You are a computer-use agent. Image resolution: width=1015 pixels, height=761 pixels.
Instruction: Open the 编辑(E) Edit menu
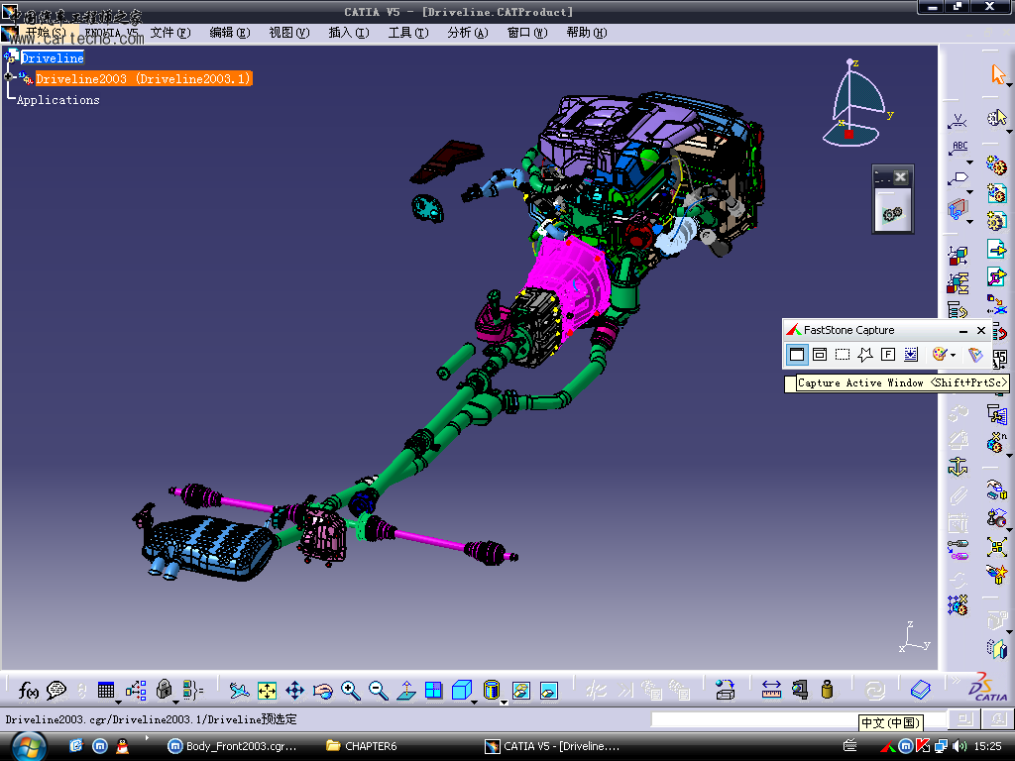pyautogui.click(x=230, y=33)
